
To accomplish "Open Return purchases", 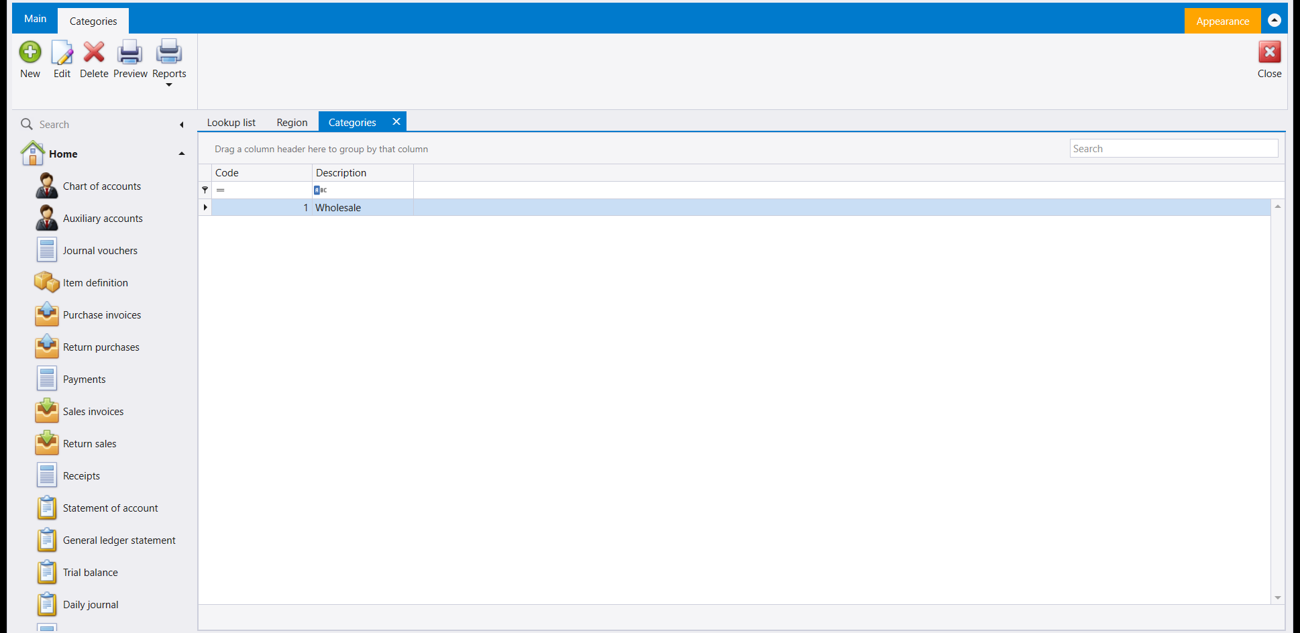I will pyautogui.click(x=101, y=347).
